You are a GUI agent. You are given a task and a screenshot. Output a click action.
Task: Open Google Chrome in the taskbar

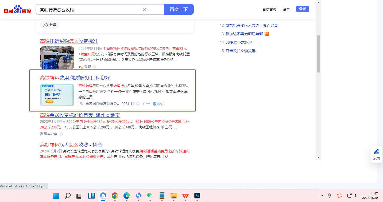pos(115,196)
